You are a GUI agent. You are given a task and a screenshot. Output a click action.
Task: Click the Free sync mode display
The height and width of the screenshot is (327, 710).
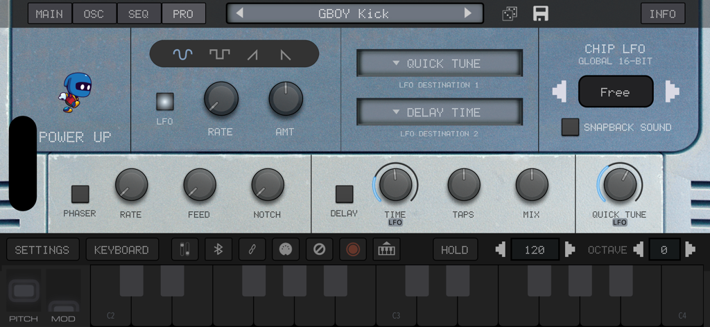pos(616,92)
